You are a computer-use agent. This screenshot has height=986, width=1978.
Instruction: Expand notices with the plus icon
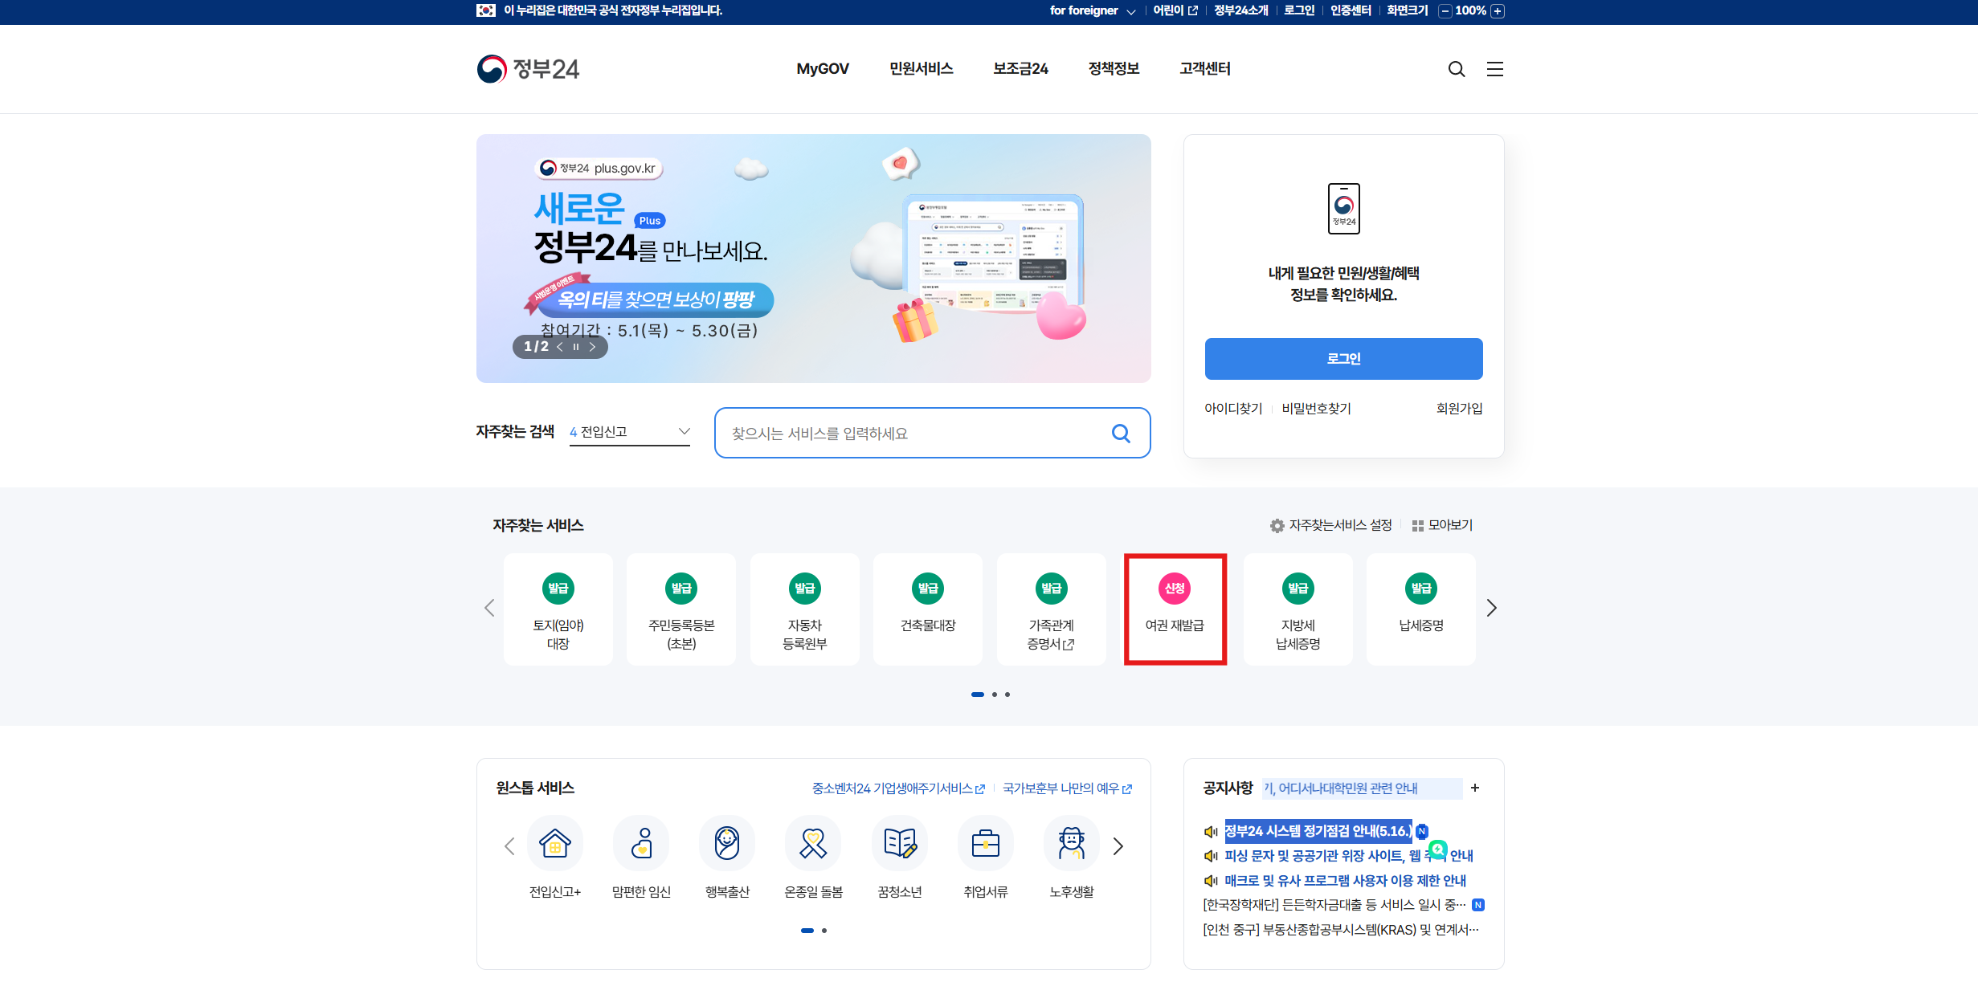click(x=1475, y=788)
